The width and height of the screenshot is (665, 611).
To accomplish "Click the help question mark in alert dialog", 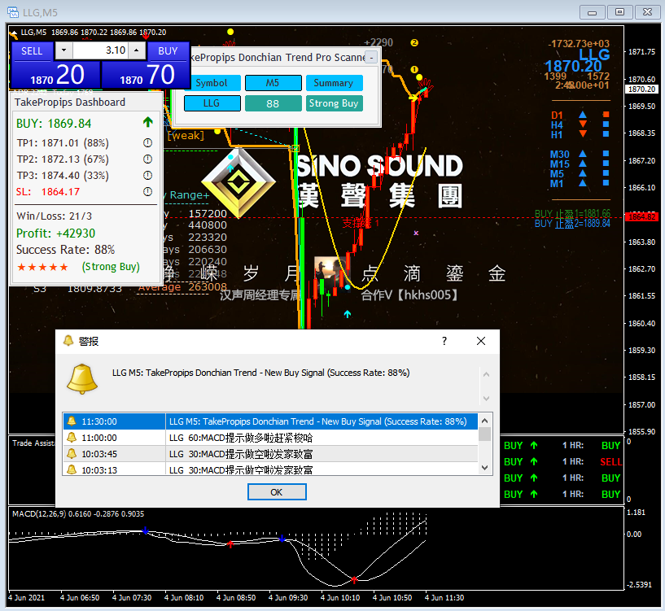I will (x=444, y=341).
